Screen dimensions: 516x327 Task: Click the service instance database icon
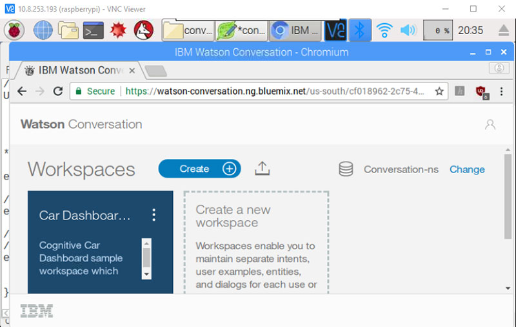click(346, 169)
